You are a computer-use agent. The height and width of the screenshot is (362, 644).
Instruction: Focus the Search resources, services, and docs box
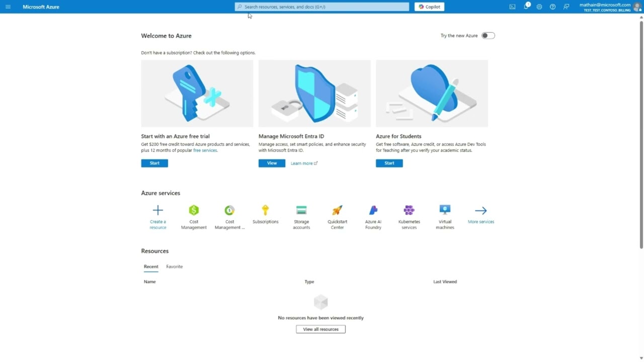[322, 7]
